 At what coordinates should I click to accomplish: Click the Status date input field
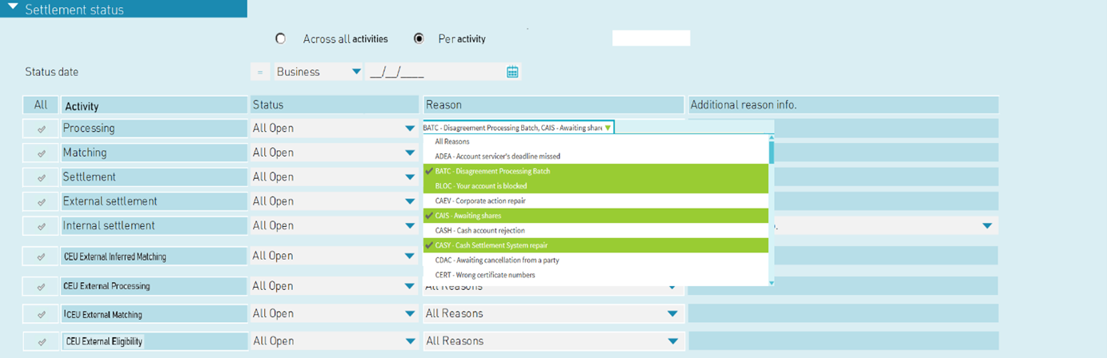pos(434,72)
